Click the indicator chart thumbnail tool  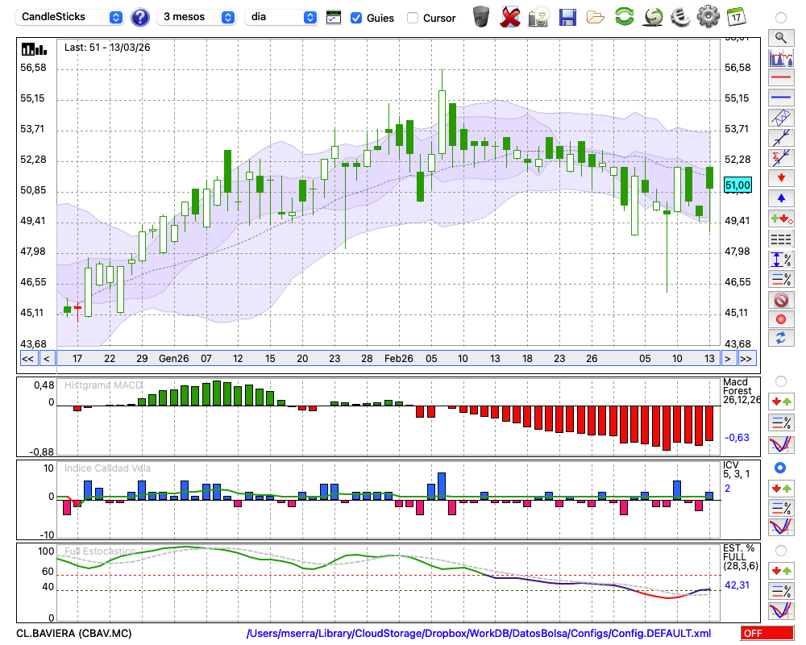click(781, 58)
